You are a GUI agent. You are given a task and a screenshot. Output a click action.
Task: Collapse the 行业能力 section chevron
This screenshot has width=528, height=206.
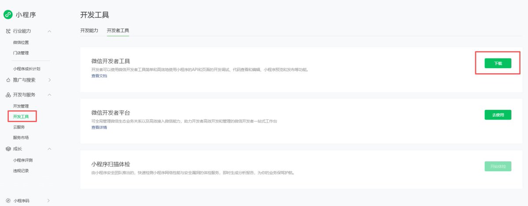pos(49,31)
